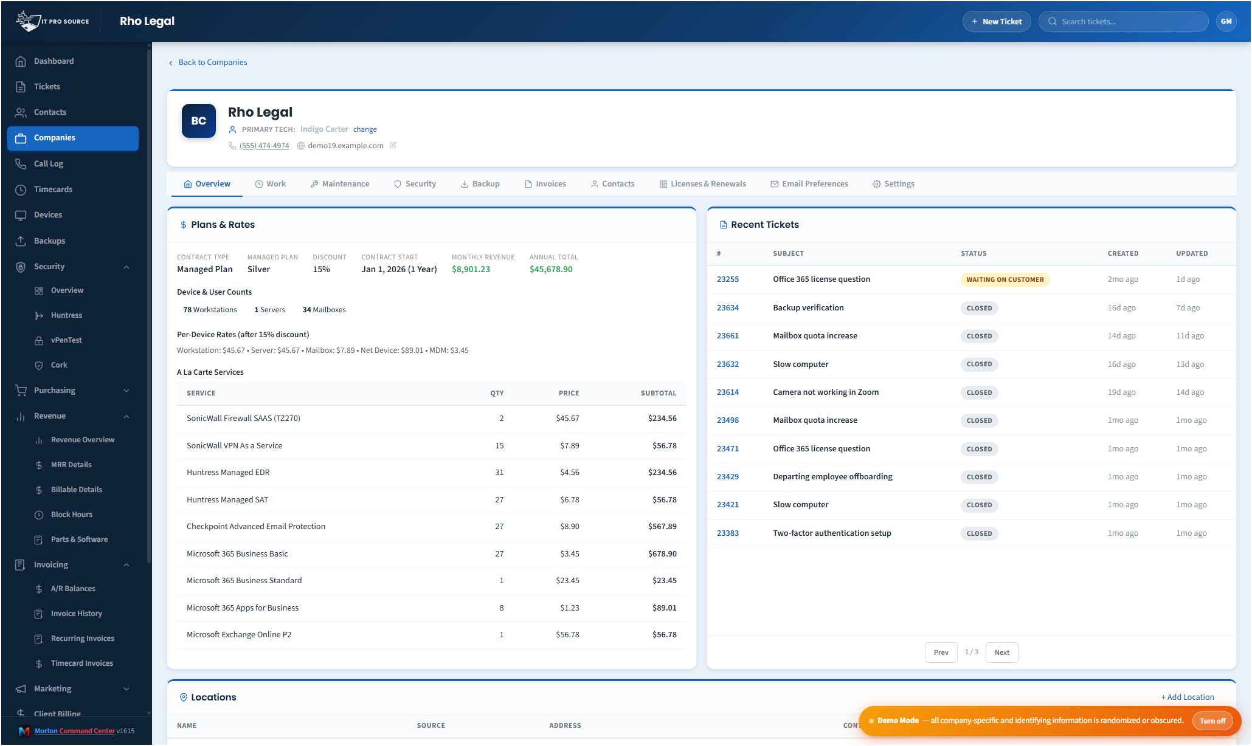Switch to the Maintenance tab
1252x746 pixels.
click(x=340, y=184)
